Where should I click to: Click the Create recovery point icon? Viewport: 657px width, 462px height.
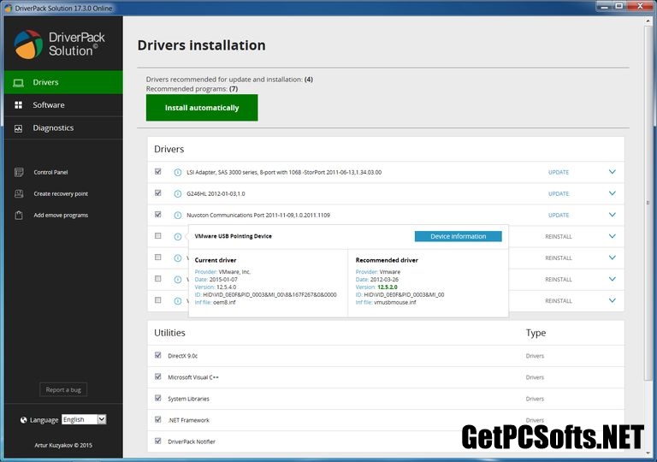pyautogui.click(x=19, y=193)
